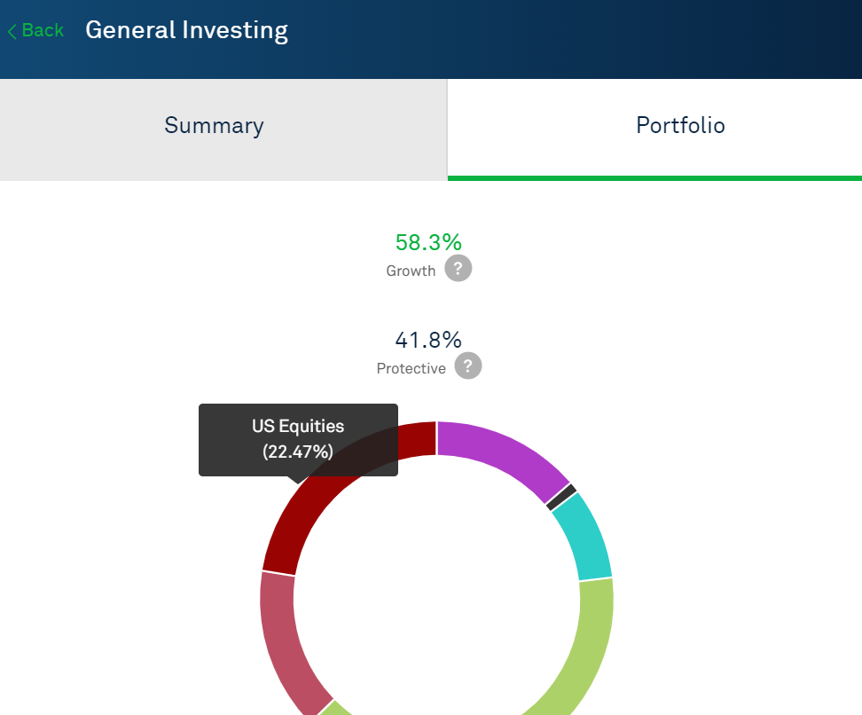Click the green Back chevron arrow
Screen dimensions: 862x715
click(x=12, y=31)
